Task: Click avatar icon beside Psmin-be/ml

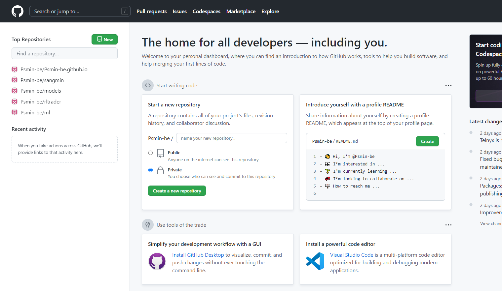Action: (x=15, y=112)
